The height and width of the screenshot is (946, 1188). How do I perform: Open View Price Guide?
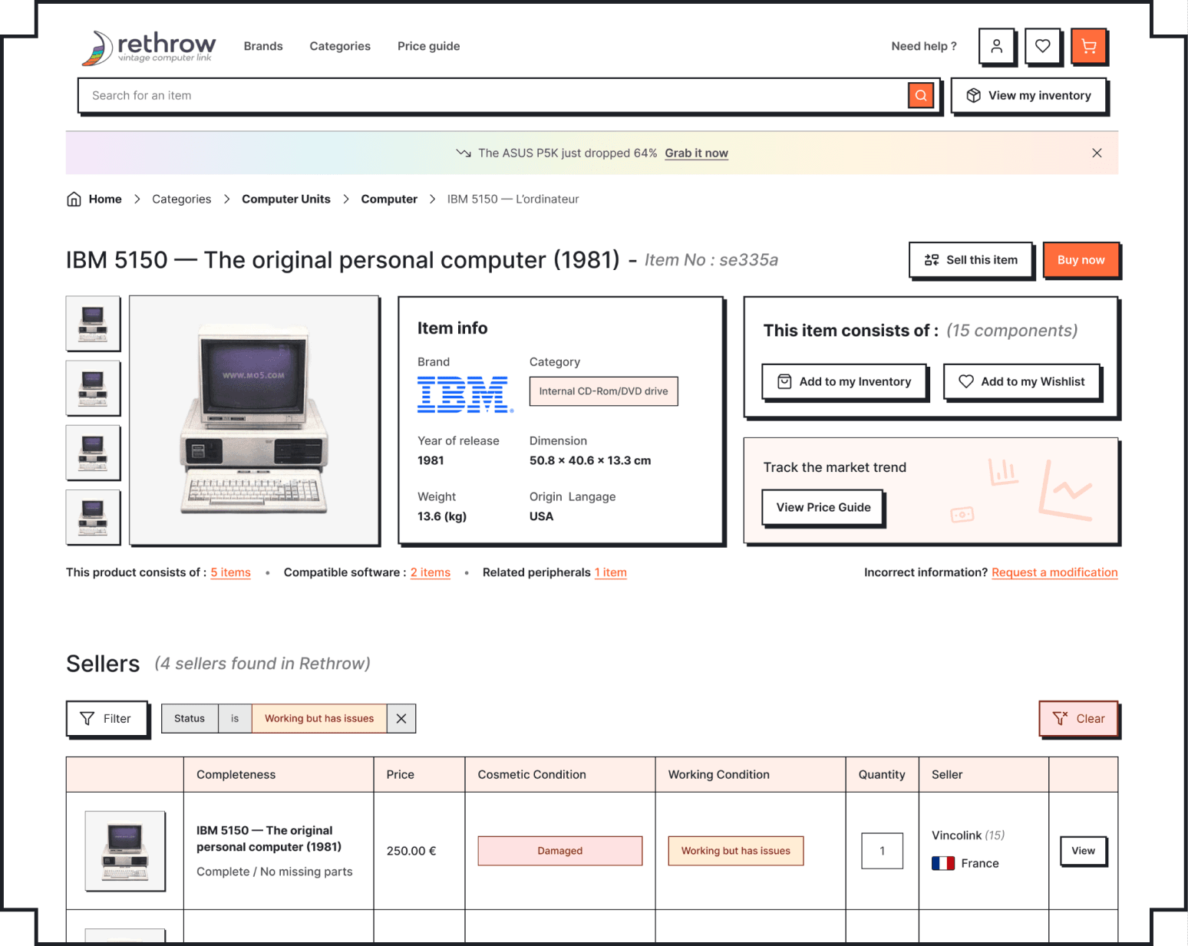click(823, 507)
